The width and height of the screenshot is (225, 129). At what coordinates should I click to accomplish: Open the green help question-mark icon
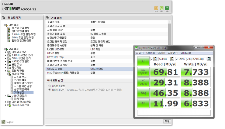coord(167,8)
